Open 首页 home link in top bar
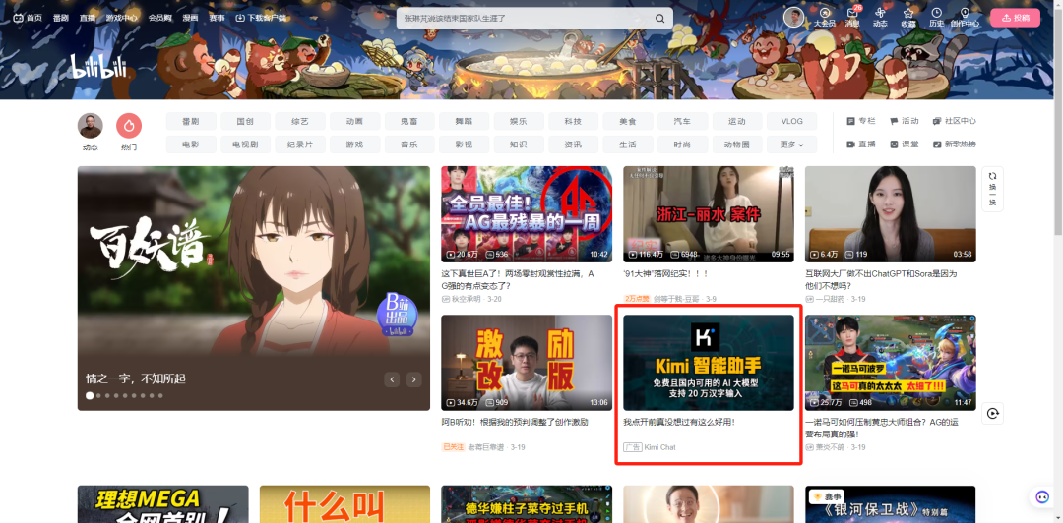The height and width of the screenshot is (523, 1063). (28, 18)
